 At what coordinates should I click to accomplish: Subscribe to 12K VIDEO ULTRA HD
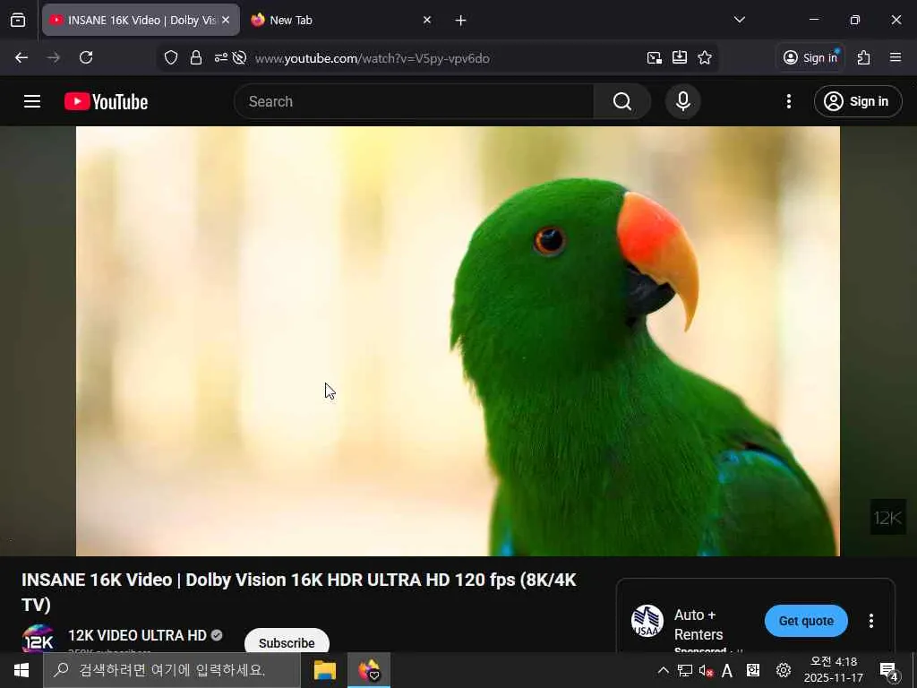tap(287, 641)
